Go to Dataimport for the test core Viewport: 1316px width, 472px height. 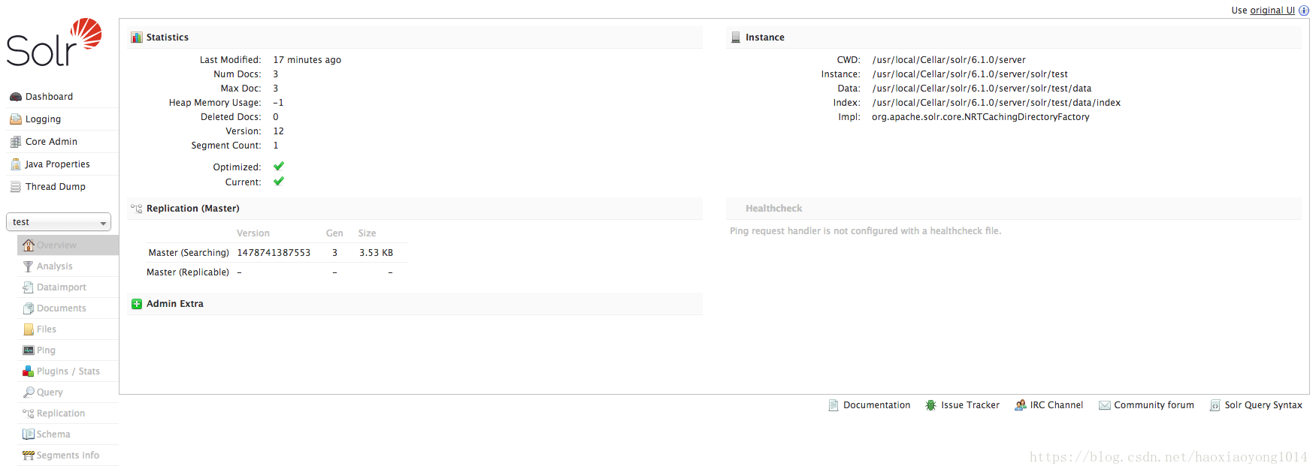[62, 287]
